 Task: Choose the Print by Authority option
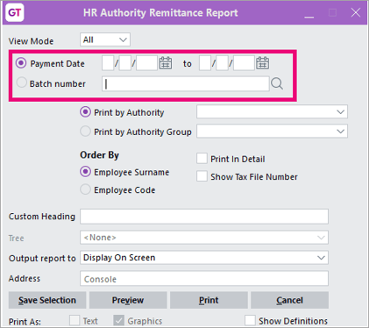[85, 112]
